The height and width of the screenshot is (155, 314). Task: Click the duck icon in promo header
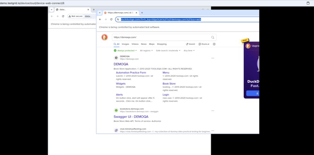coord(248,46)
